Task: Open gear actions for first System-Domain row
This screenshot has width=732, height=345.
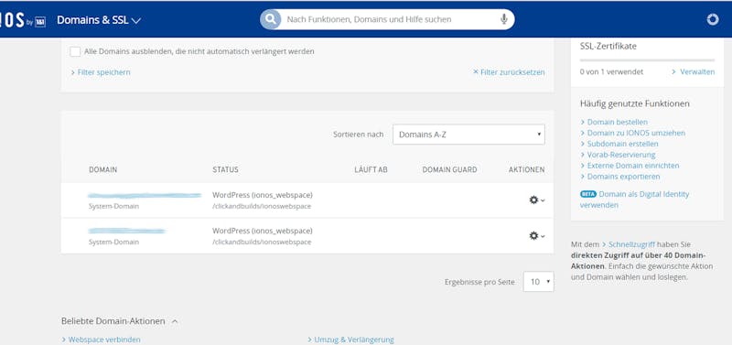Action: pyautogui.click(x=536, y=199)
